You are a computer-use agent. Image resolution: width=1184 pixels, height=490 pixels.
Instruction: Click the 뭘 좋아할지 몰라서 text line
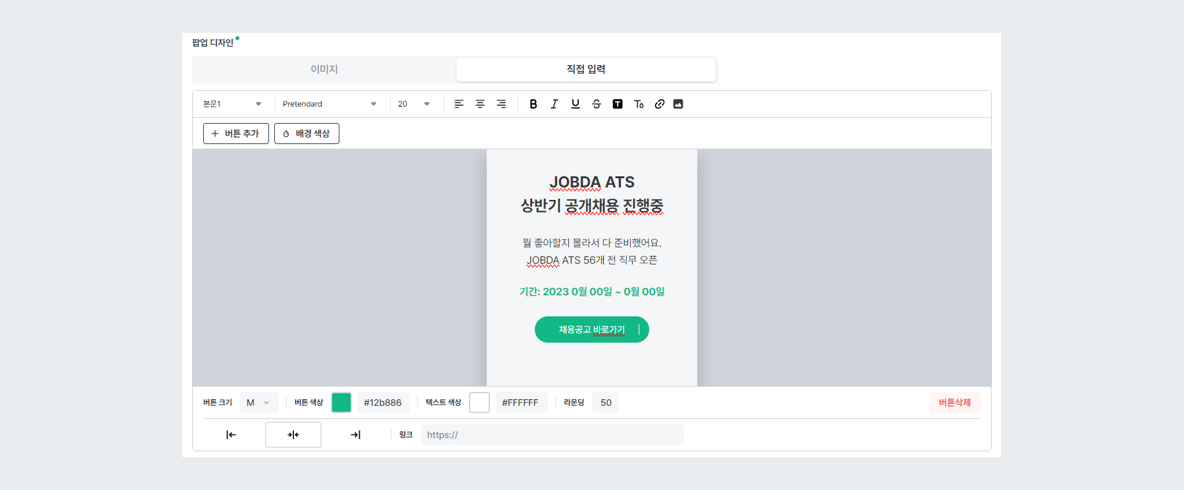592,243
